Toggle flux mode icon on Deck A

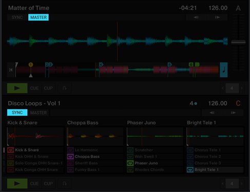coord(64,88)
